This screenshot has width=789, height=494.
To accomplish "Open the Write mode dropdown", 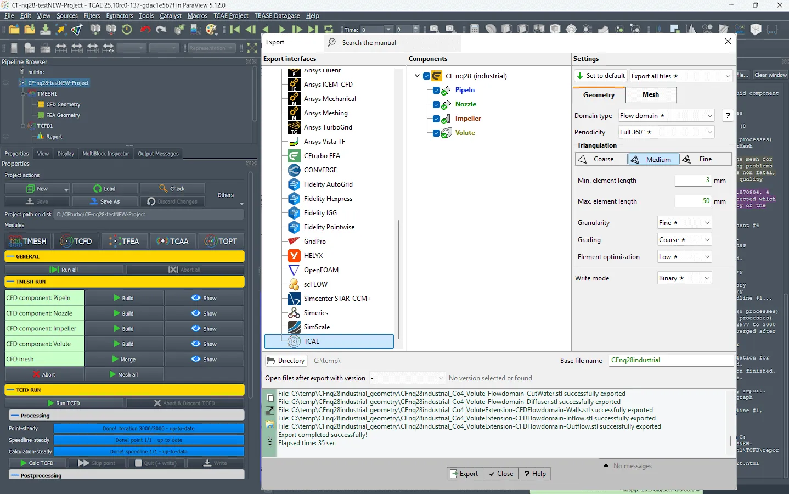I will [684, 278].
